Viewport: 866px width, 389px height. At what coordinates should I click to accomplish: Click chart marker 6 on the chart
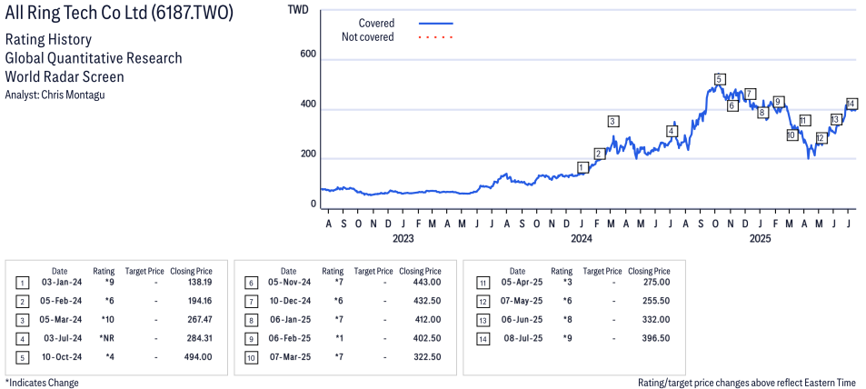tap(732, 105)
